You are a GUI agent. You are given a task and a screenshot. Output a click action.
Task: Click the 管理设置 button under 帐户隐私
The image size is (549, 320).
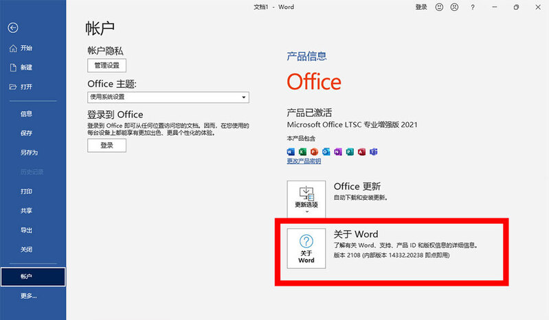(x=107, y=65)
